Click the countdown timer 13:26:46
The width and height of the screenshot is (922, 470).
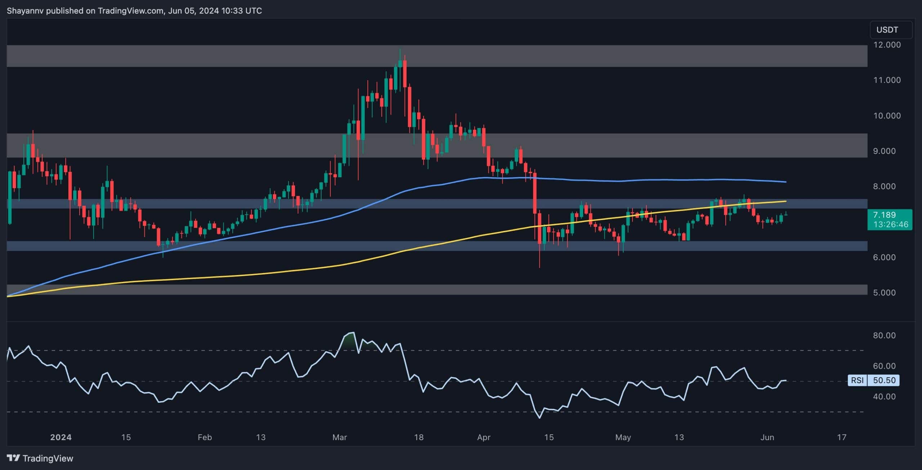pyautogui.click(x=890, y=224)
